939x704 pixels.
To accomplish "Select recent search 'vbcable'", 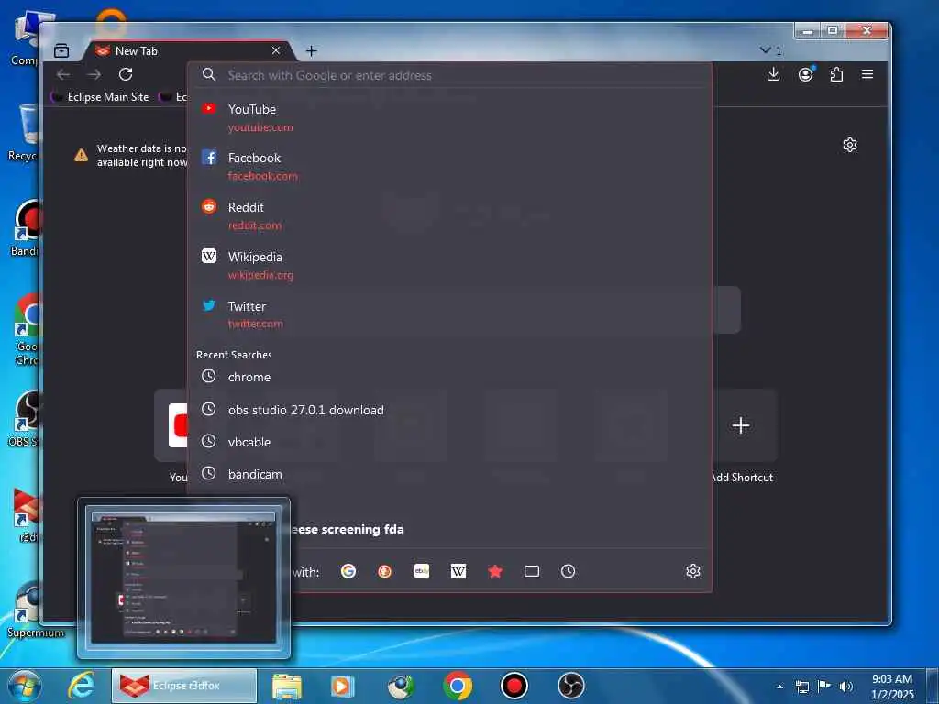I will click(x=449, y=442).
